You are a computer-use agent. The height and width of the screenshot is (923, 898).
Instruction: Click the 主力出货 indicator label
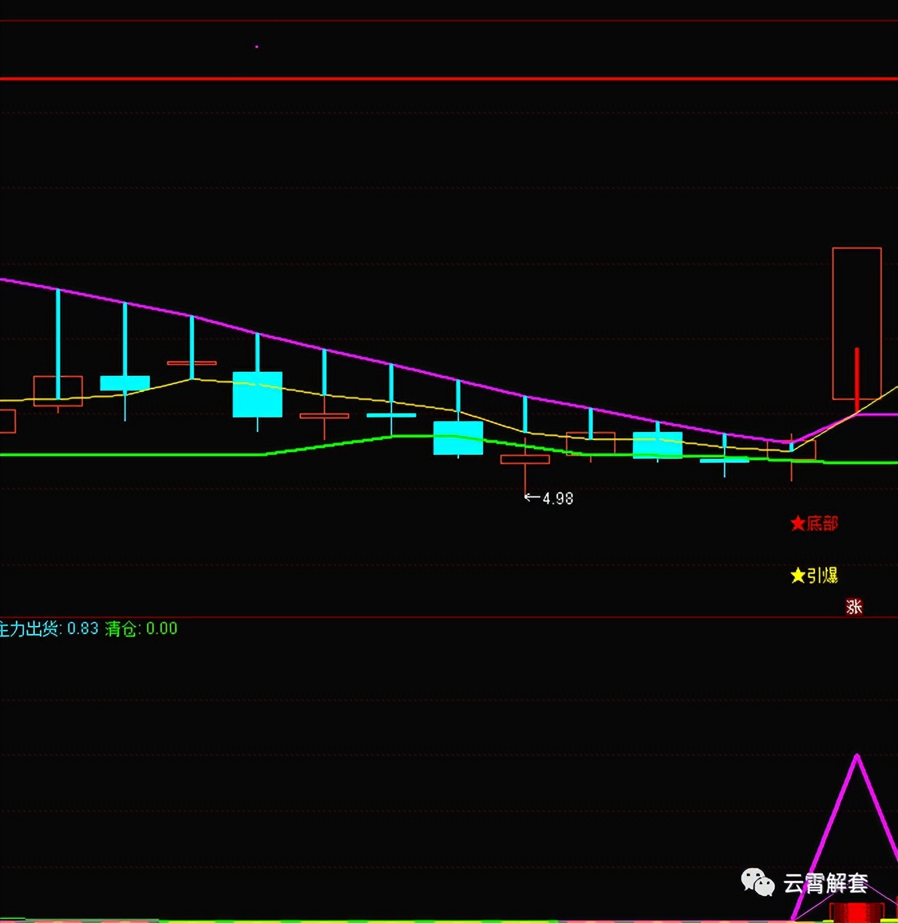coord(30,629)
